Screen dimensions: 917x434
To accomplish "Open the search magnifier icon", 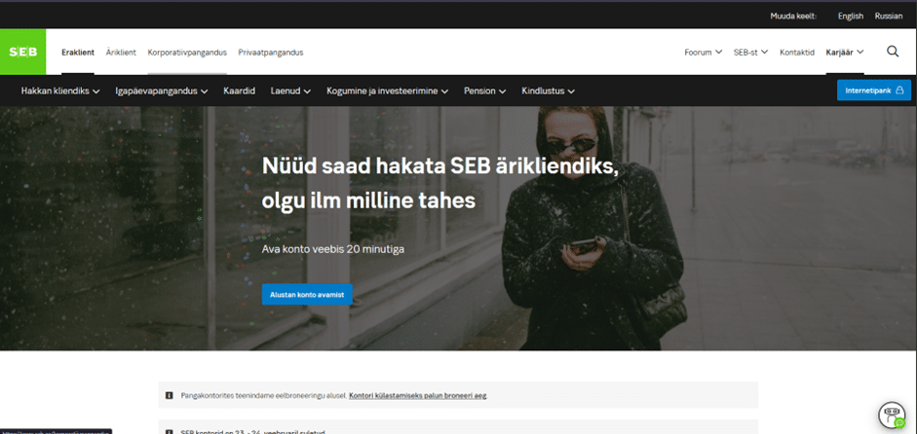I will pos(893,52).
